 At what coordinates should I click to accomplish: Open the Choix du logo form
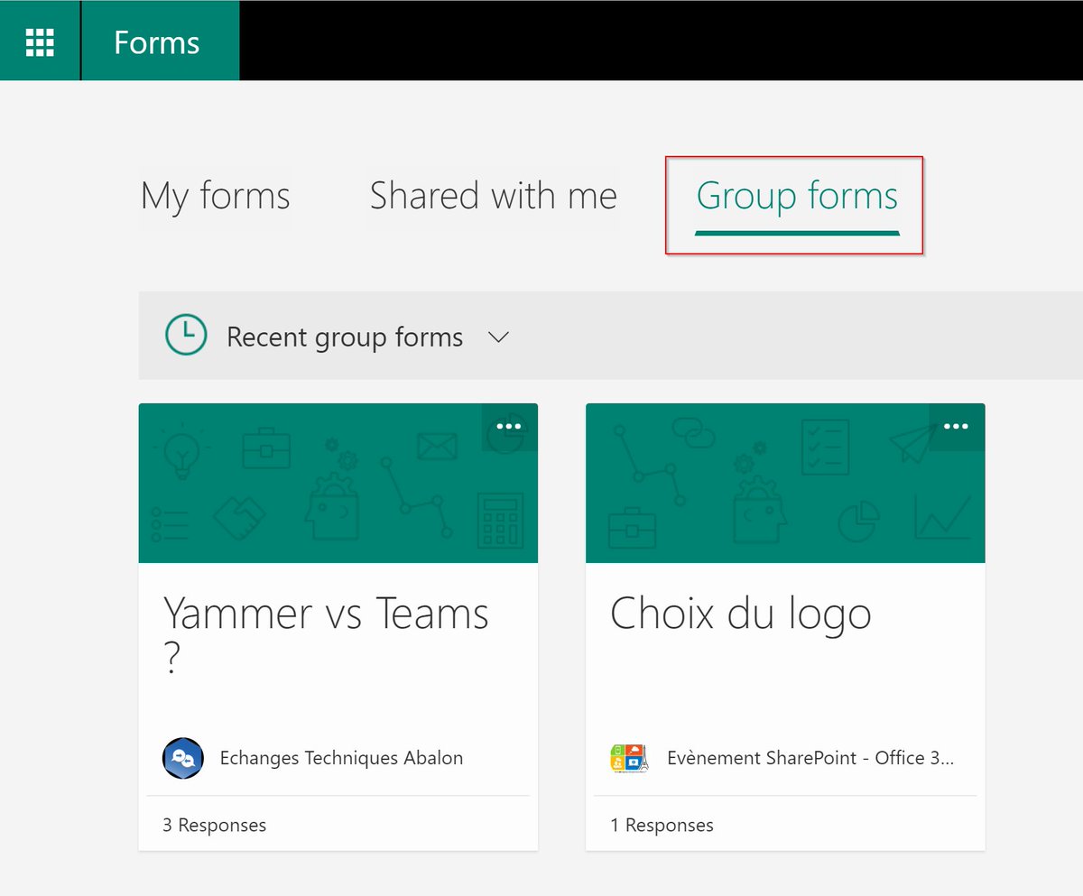pos(741,614)
